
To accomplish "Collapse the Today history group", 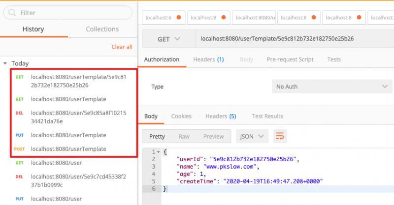I will (5, 63).
